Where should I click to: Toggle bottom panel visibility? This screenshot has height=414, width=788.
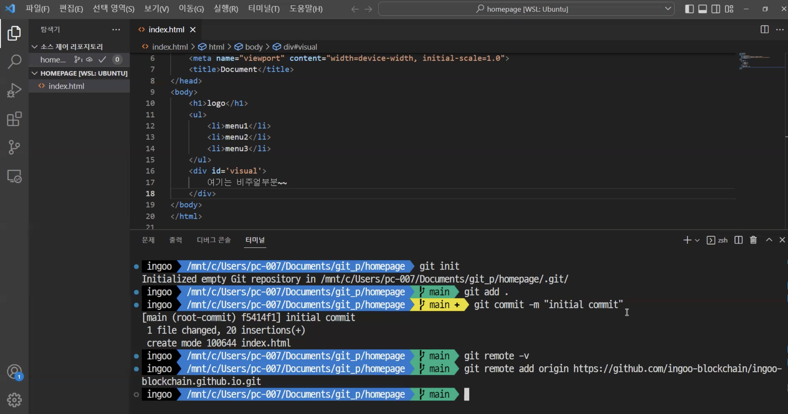[702, 9]
